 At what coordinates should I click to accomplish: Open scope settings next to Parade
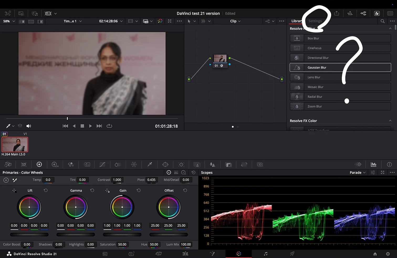pos(373,172)
